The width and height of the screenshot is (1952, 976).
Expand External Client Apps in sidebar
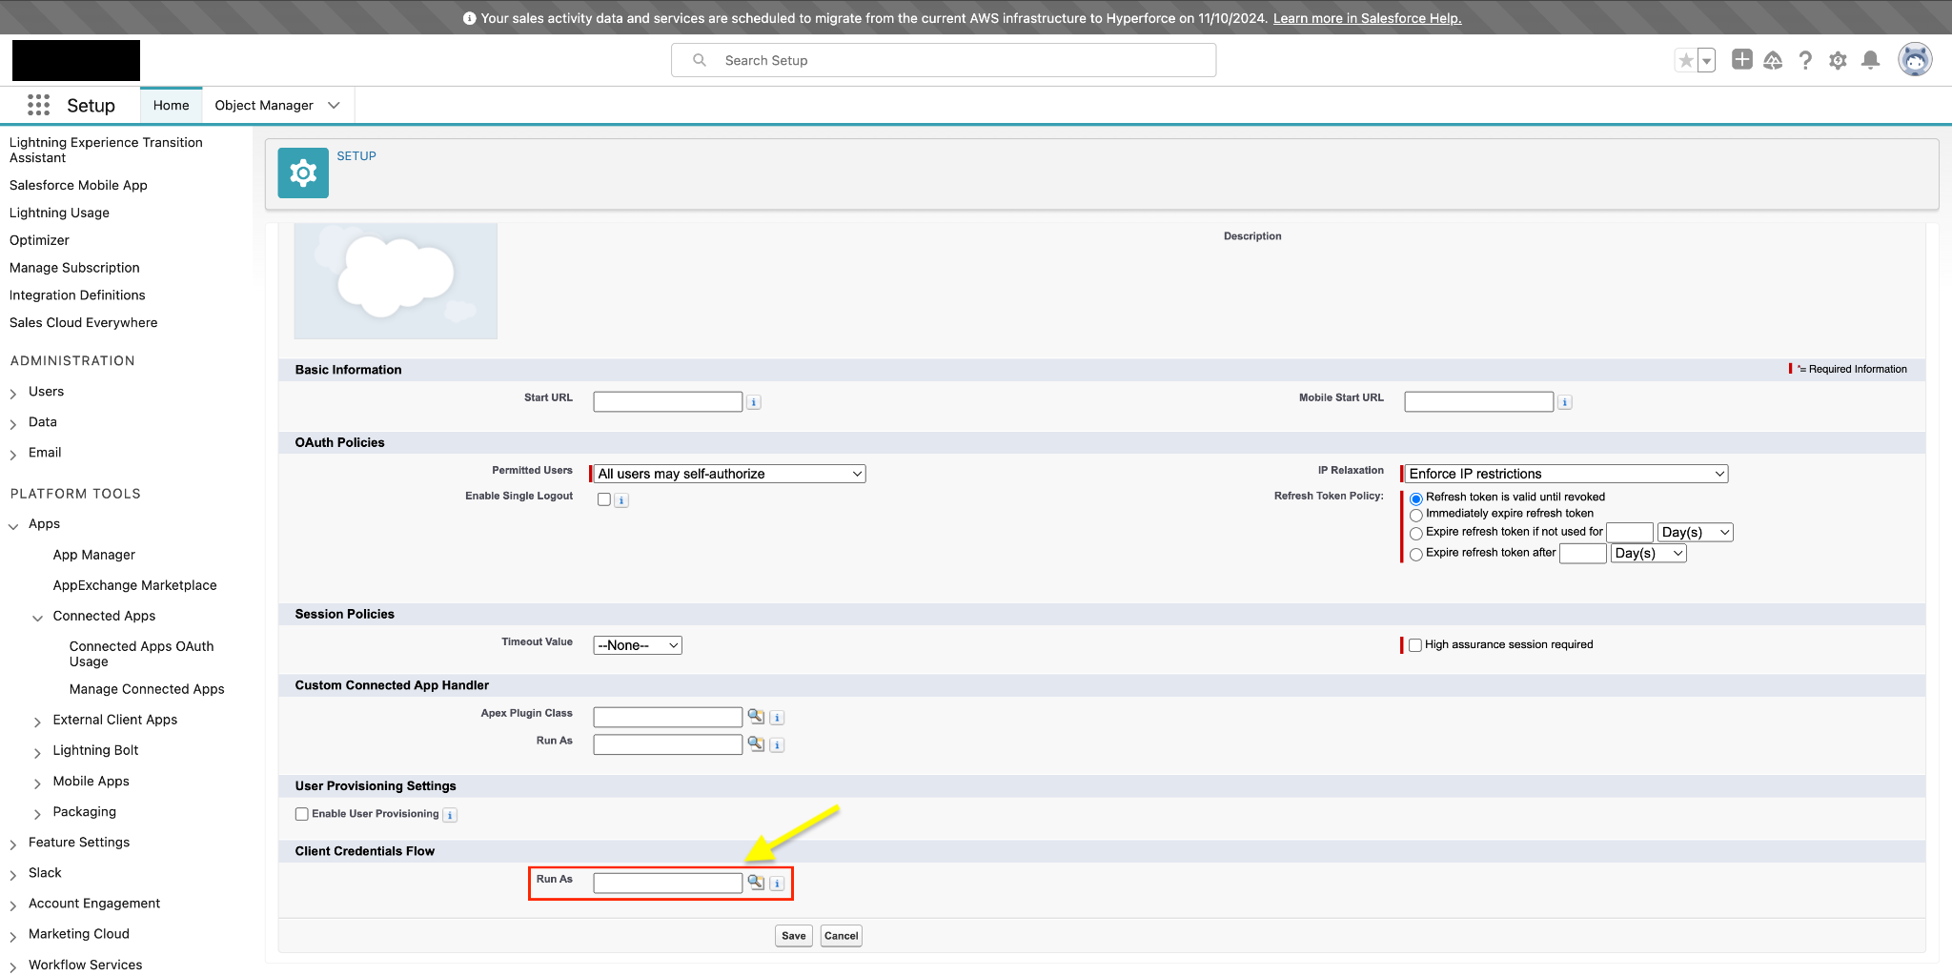point(38,722)
